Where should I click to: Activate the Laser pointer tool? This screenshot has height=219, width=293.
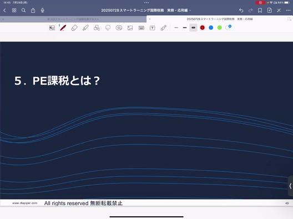164,28
